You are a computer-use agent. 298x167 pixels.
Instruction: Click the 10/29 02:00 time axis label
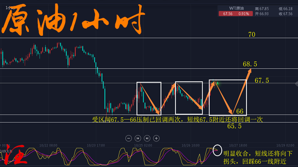[x=285, y=145]
